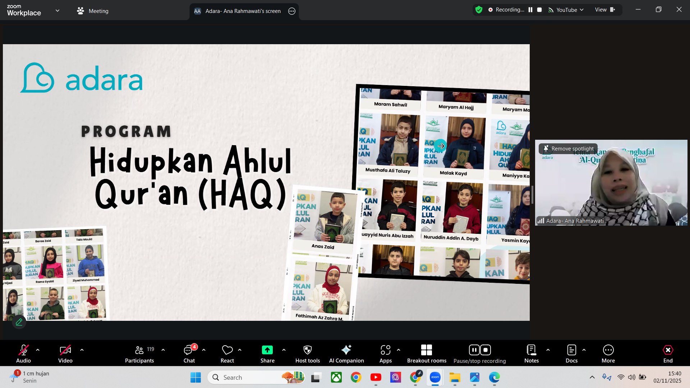690x388 pixels.
Task: Pause the recording in top bar
Action: 530,10
